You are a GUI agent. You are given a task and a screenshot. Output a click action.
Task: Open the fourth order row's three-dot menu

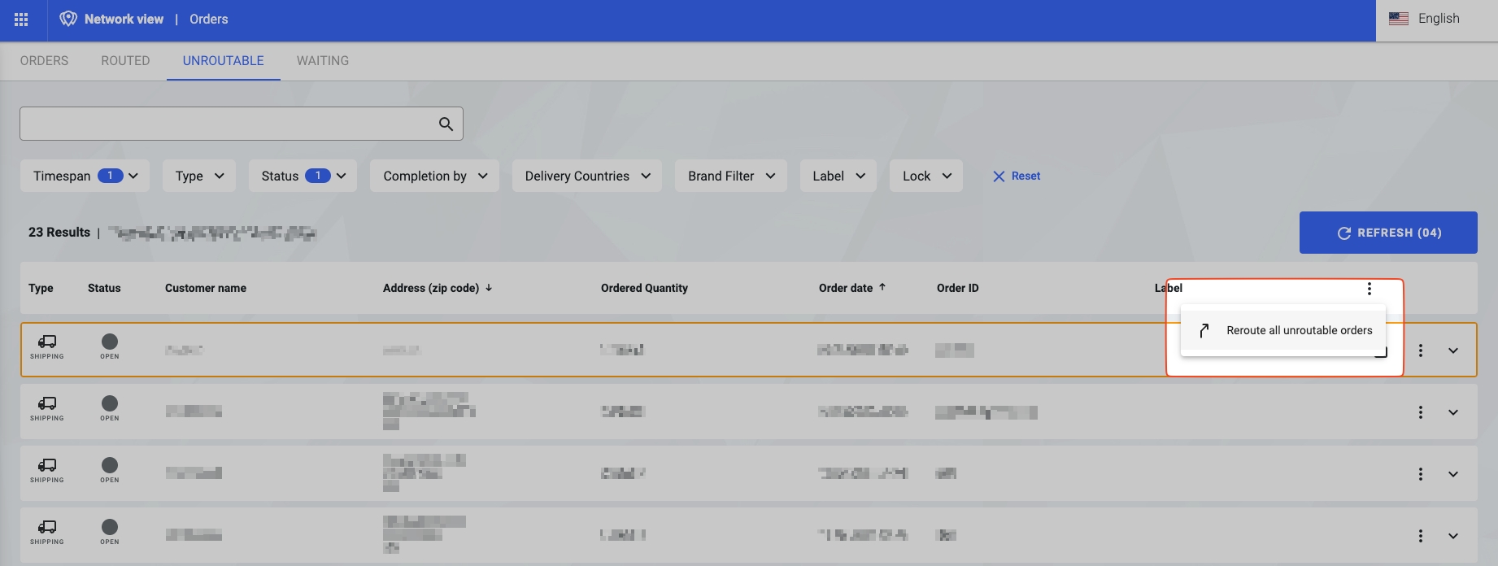(1421, 536)
